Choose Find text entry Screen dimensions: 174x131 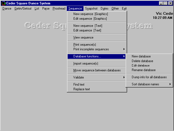coord(97,85)
